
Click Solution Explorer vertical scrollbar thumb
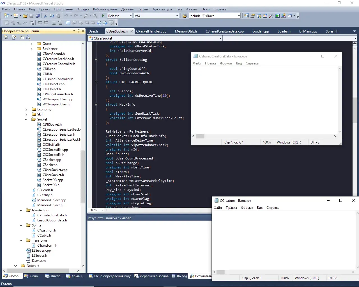point(83,177)
